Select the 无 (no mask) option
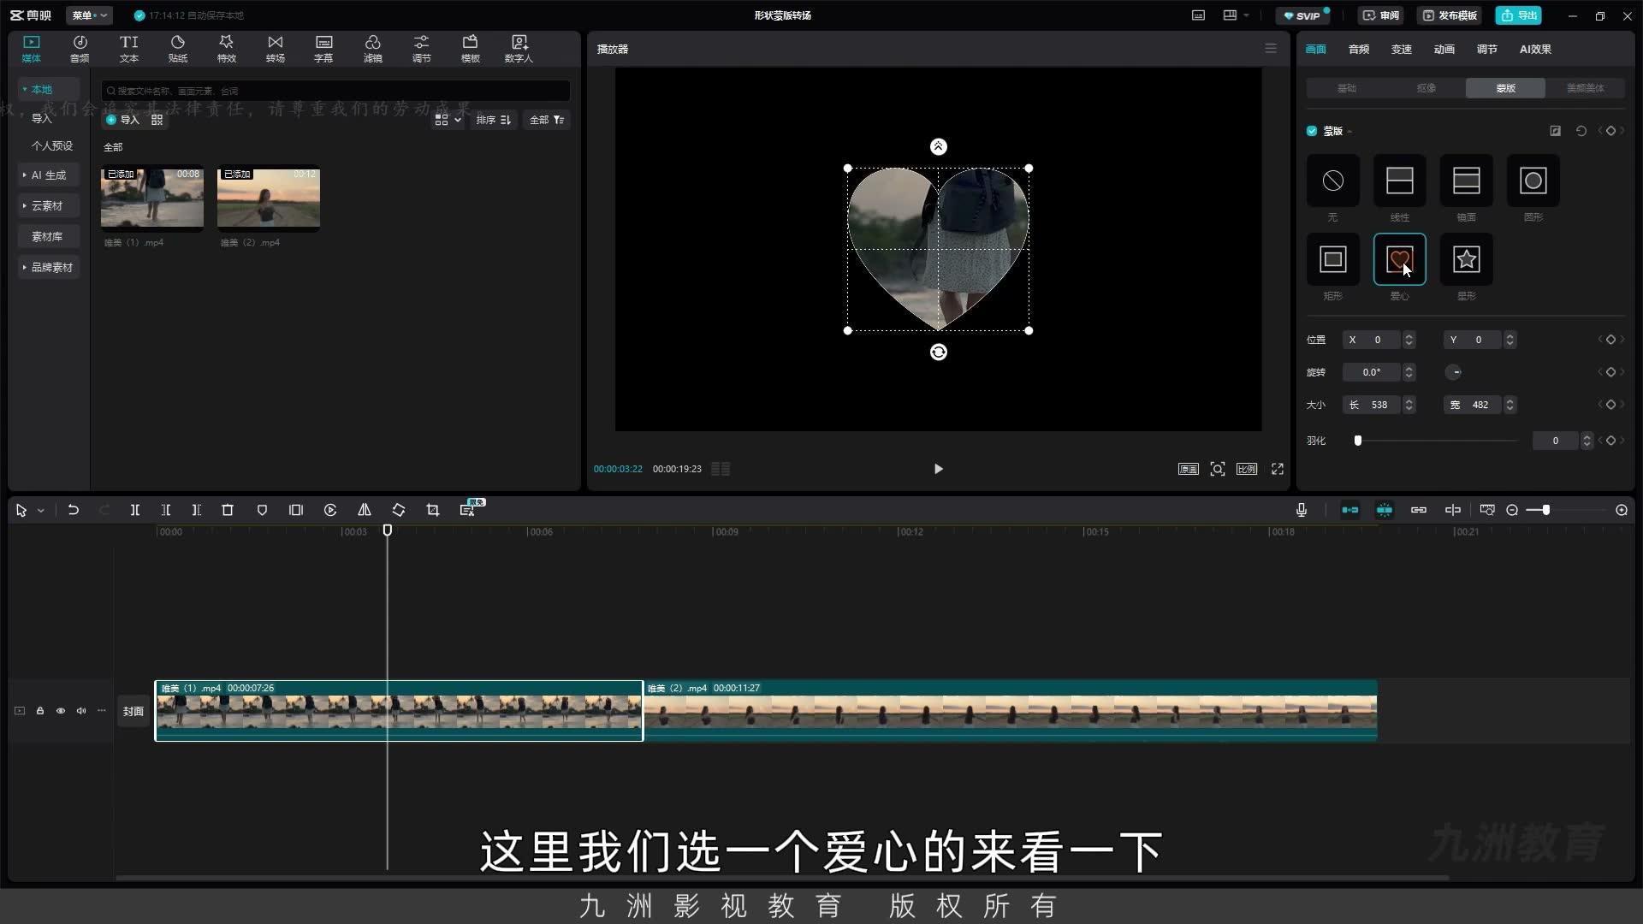This screenshot has height=924, width=1643. point(1332,181)
